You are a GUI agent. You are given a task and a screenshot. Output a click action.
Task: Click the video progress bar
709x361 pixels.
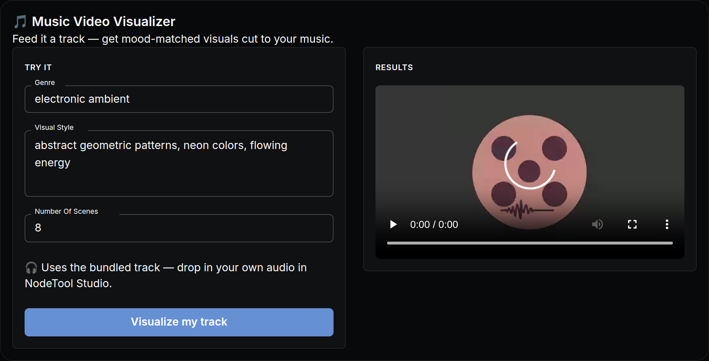[530, 243]
